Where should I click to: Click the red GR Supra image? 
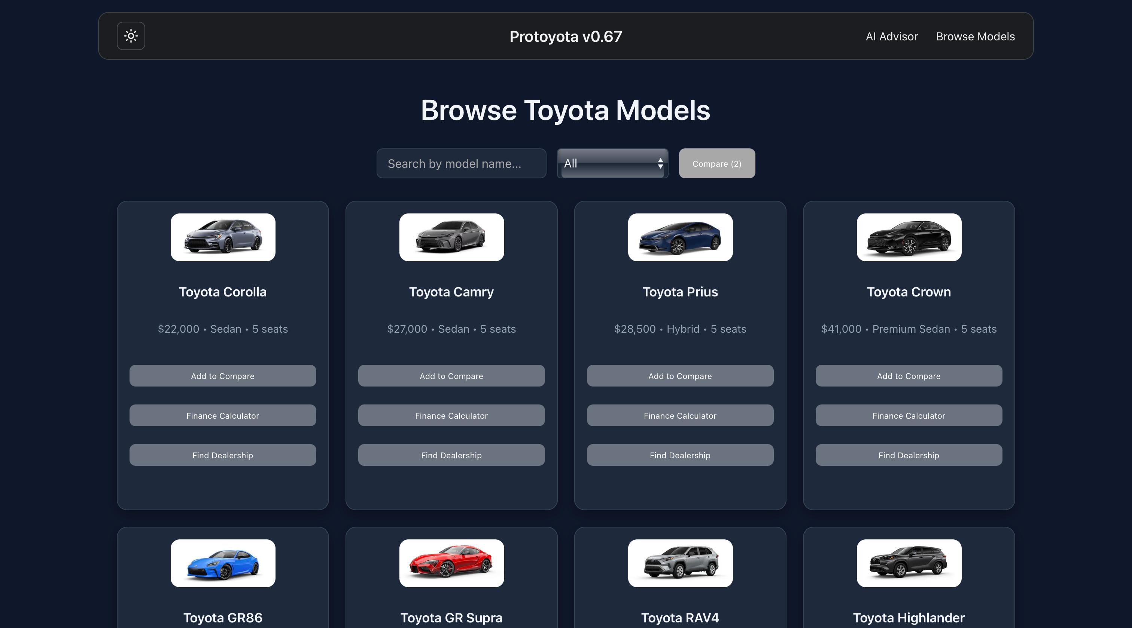(451, 563)
